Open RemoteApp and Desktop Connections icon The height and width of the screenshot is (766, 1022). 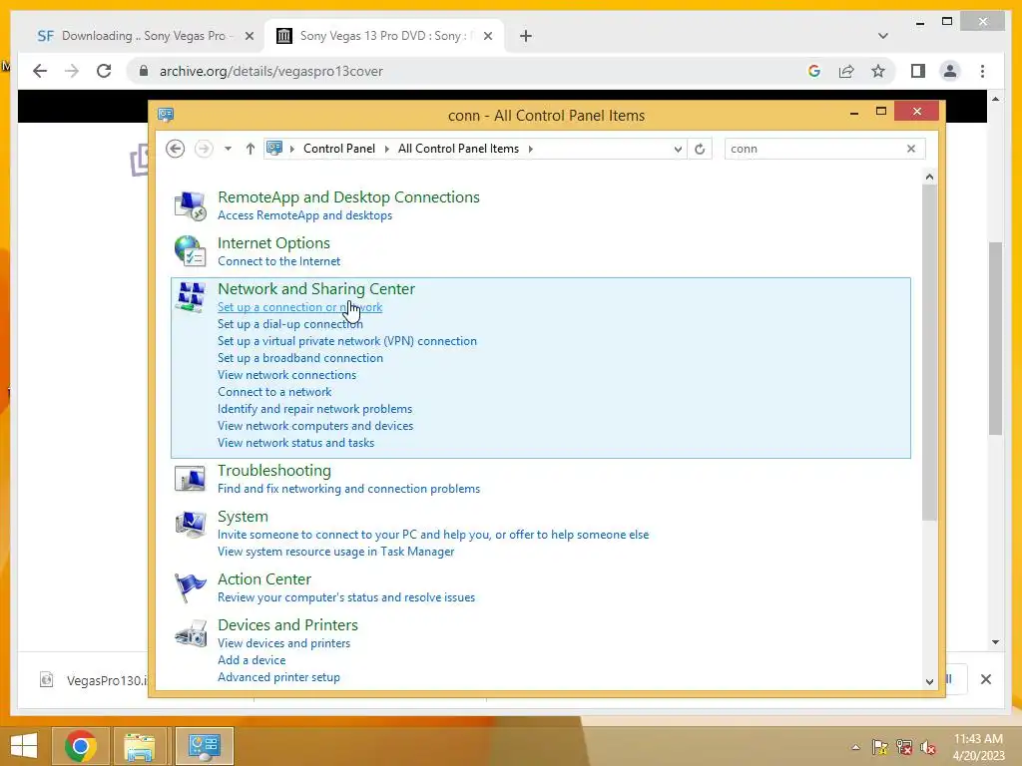click(x=191, y=205)
